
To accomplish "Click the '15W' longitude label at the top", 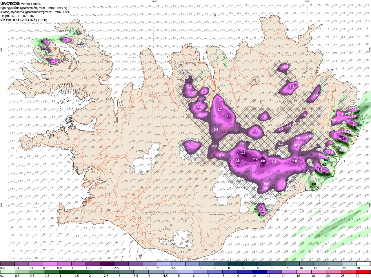I will (307, 1).
